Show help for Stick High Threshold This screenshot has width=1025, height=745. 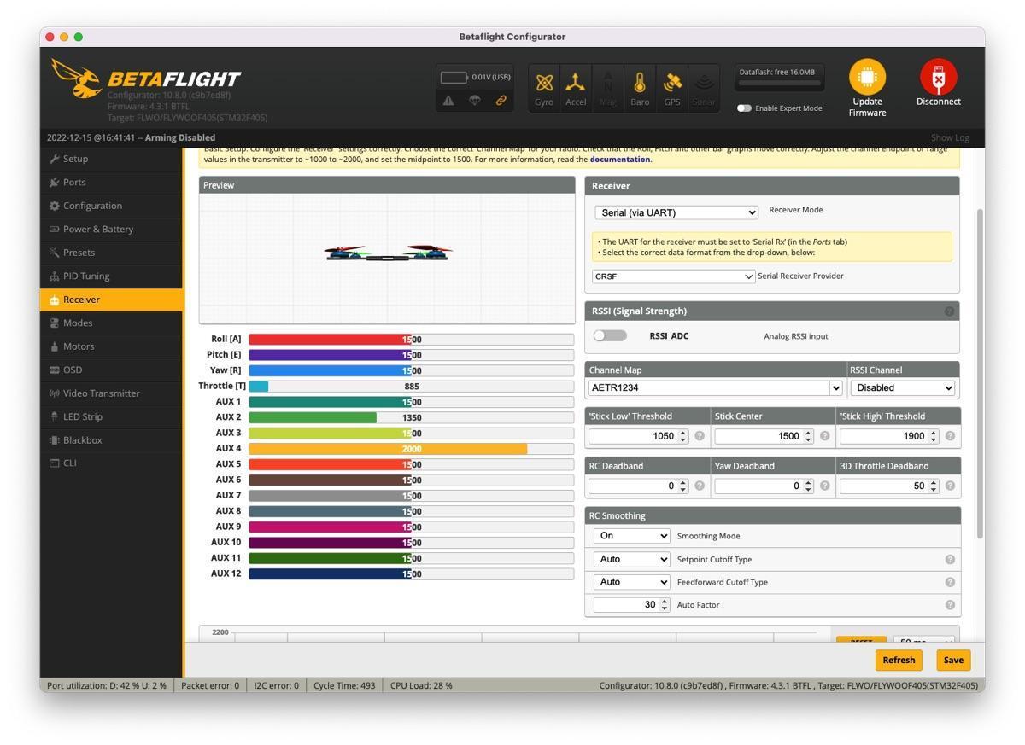point(950,436)
